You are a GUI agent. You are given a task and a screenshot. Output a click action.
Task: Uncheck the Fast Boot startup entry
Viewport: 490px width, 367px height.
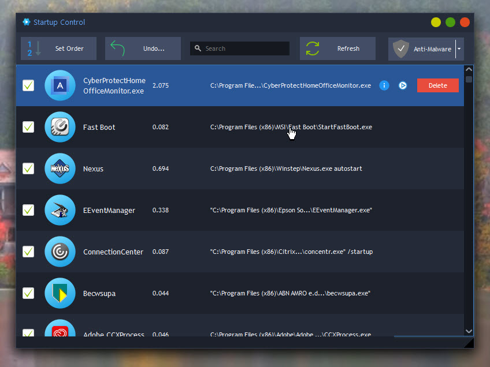click(28, 127)
